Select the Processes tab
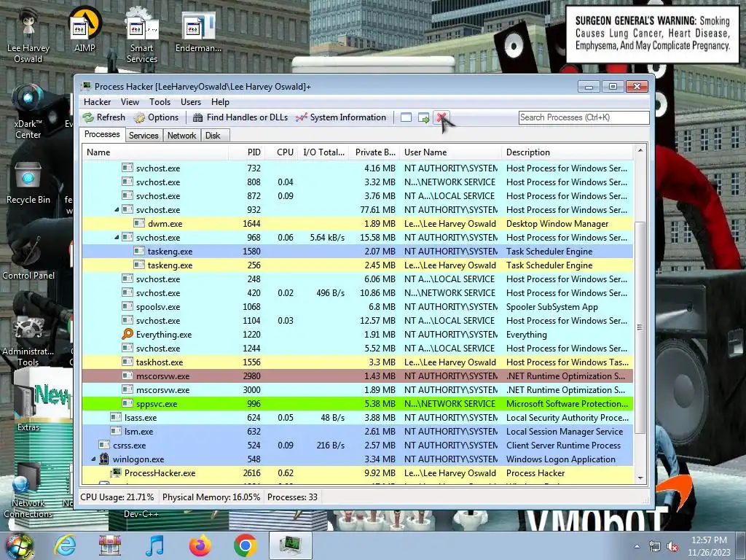This screenshot has height=560, width=746. pyautogui.click(x=102, y=134)
